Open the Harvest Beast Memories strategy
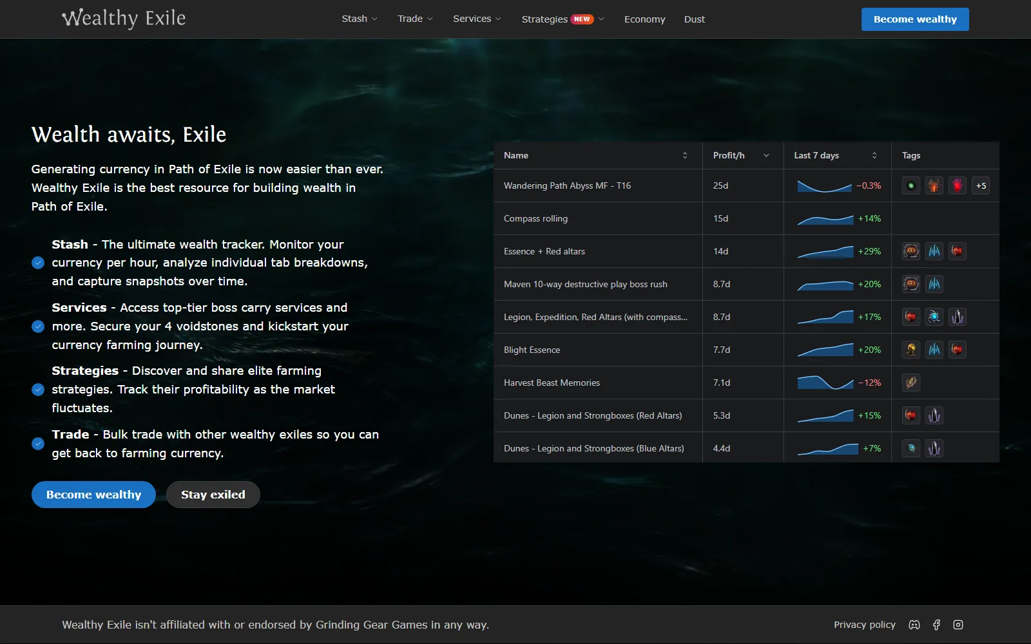Screen dimensions: 1031x644 552,383
